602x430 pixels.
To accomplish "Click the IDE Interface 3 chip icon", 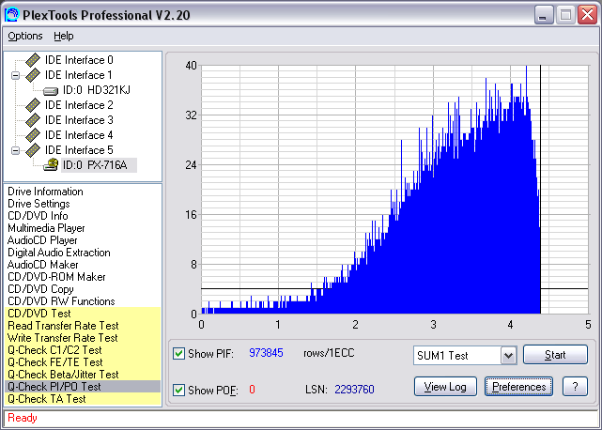I will (33, 120).
